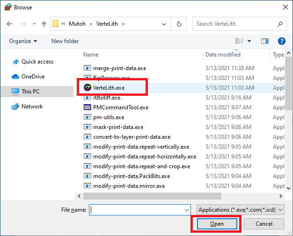293x236 pixels.
Task: Click the modify-print-data.mirror.exe file icon
Action: coord(87,186)
